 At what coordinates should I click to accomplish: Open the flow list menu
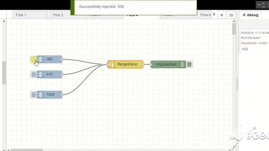pos(231,15)
